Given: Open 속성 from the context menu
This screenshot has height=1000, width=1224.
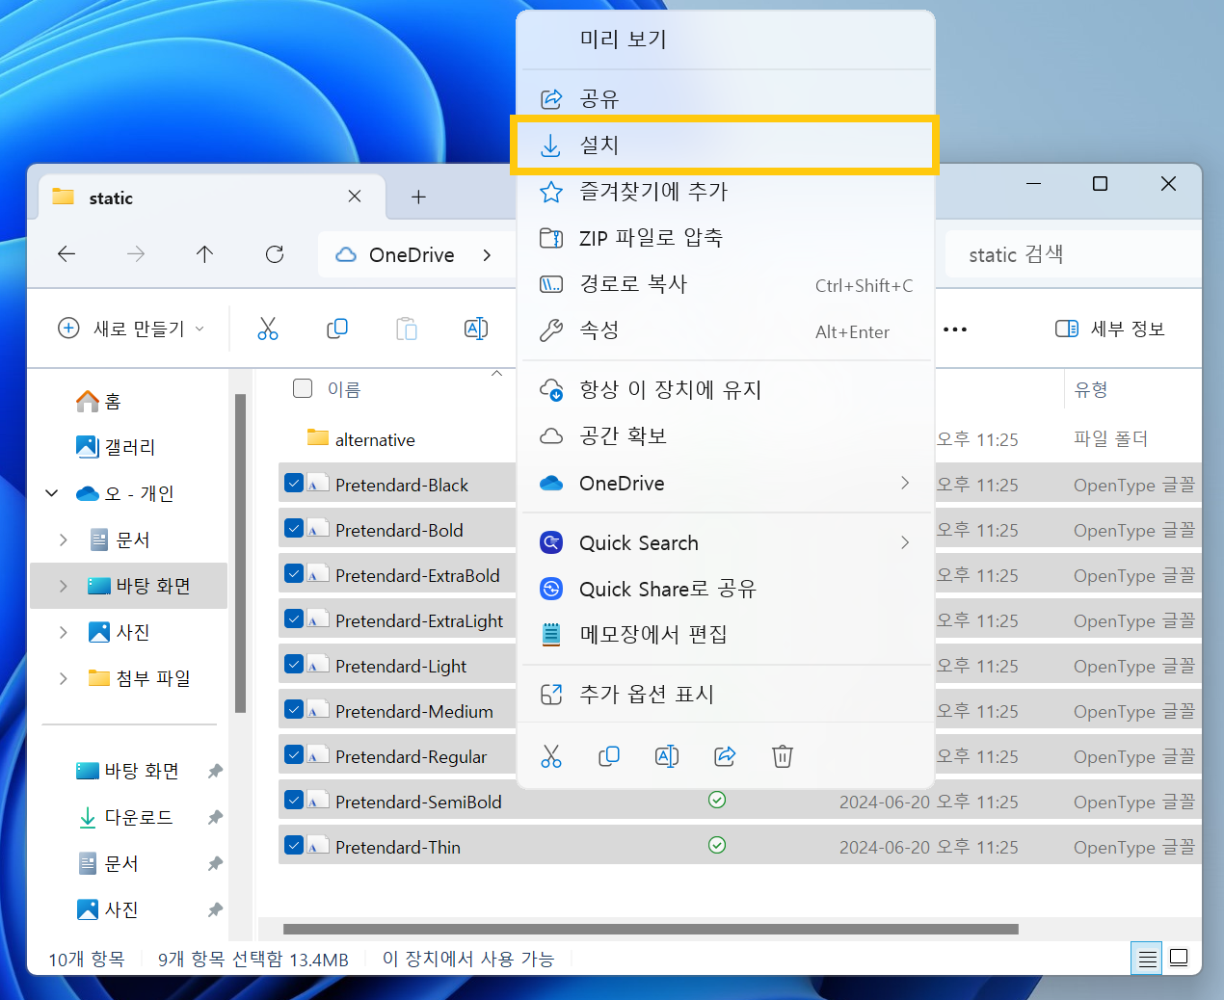Looking at the screenshot, I should pyautogui.click(x=726, y=330).
